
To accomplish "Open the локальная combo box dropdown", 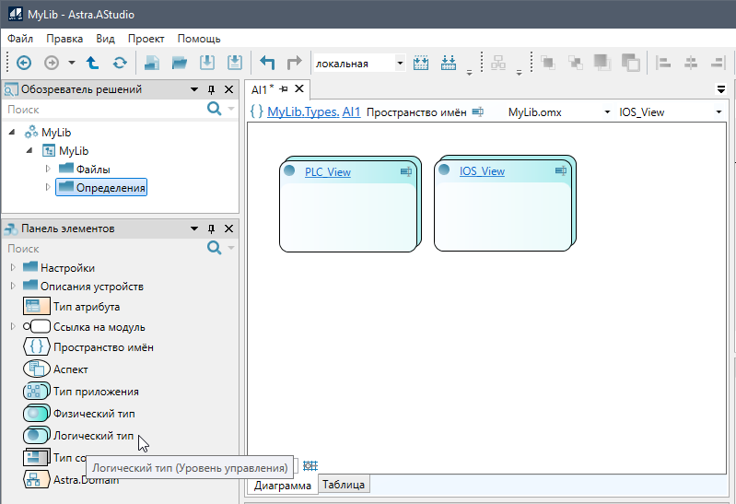I will coord(400,63).
